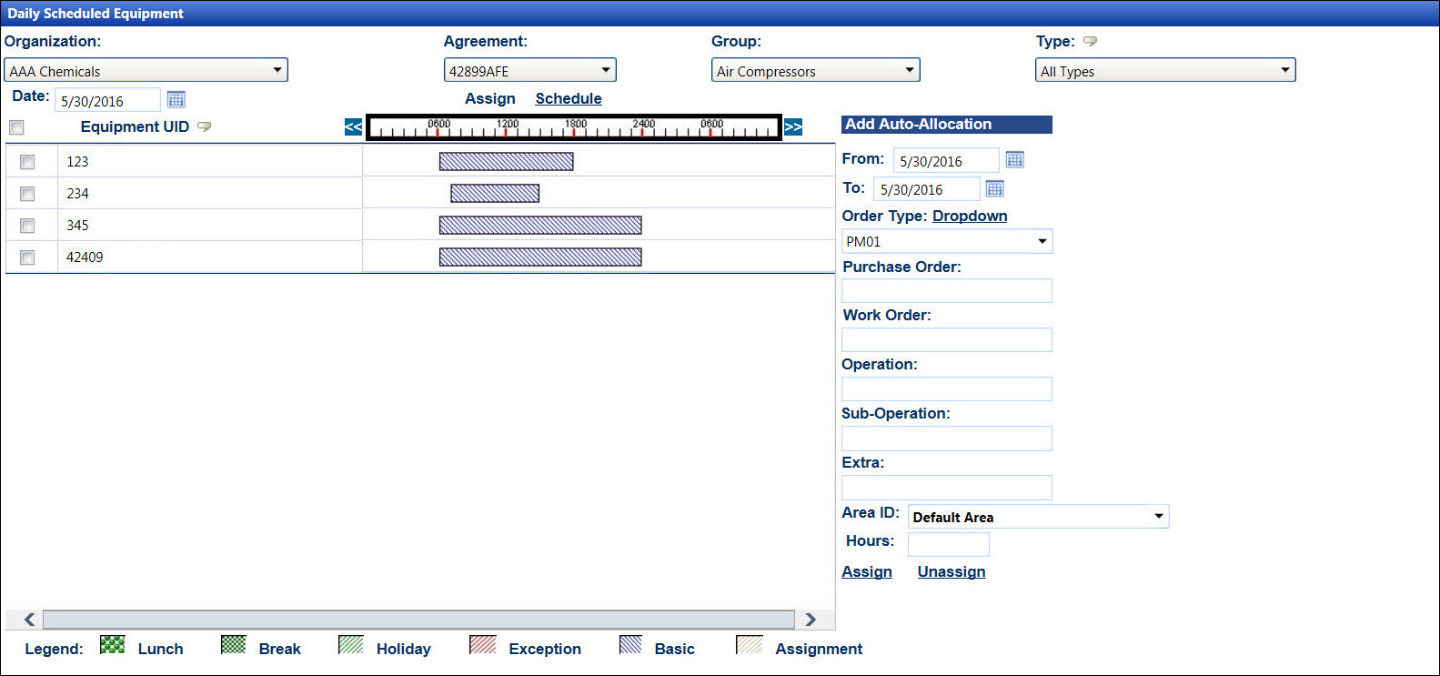Shift timeline earlier with left double-arrow
Viewport: 1440px width, 676px height.
click(x=353, y=127)
